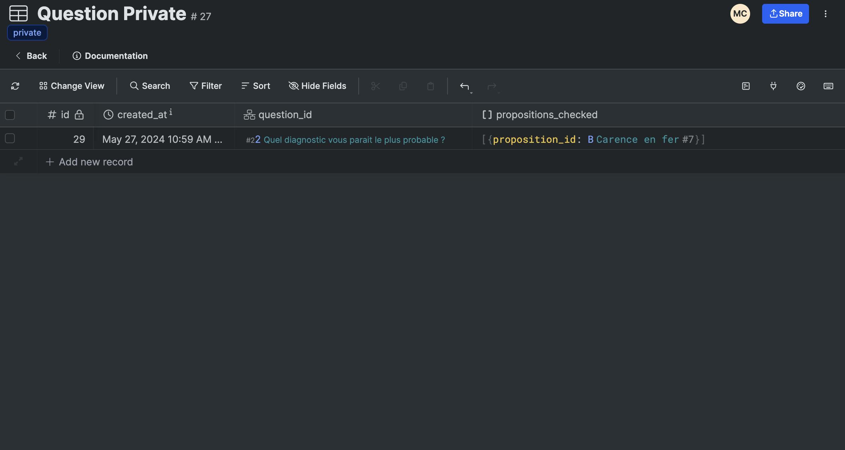Image resolution: width=845 pixels, height=450 pixels.
Task: Click the expand arrows icon in last row
Action: 18,162
